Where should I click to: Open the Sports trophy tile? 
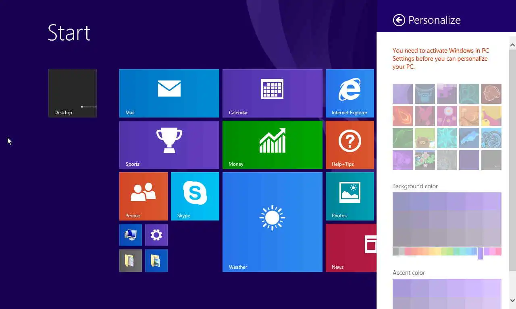169,145
